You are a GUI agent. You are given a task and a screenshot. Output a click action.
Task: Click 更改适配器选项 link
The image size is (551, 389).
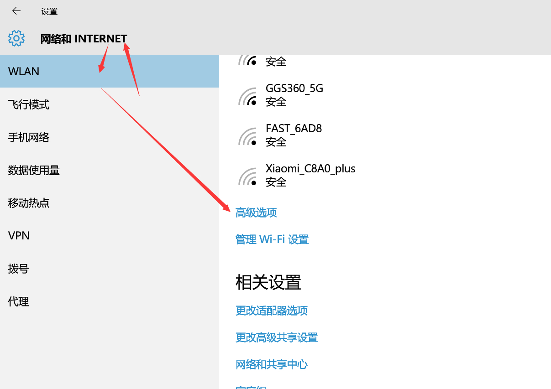pos(272,311)
